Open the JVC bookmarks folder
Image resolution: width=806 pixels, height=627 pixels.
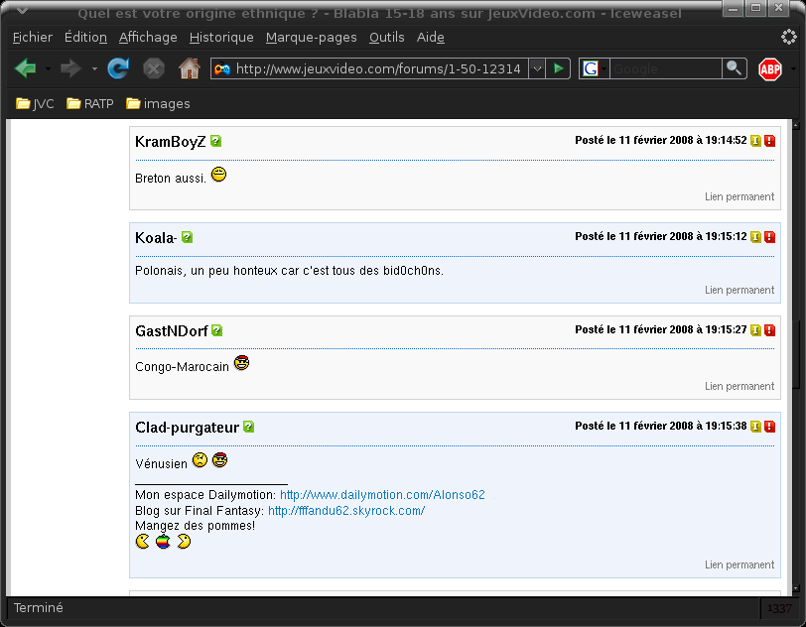point(35,104)
